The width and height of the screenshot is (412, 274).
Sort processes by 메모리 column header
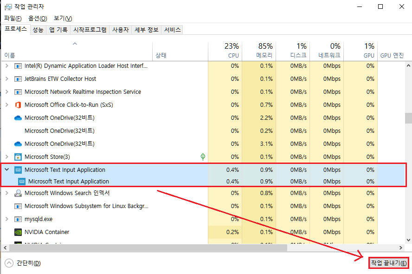259,51
